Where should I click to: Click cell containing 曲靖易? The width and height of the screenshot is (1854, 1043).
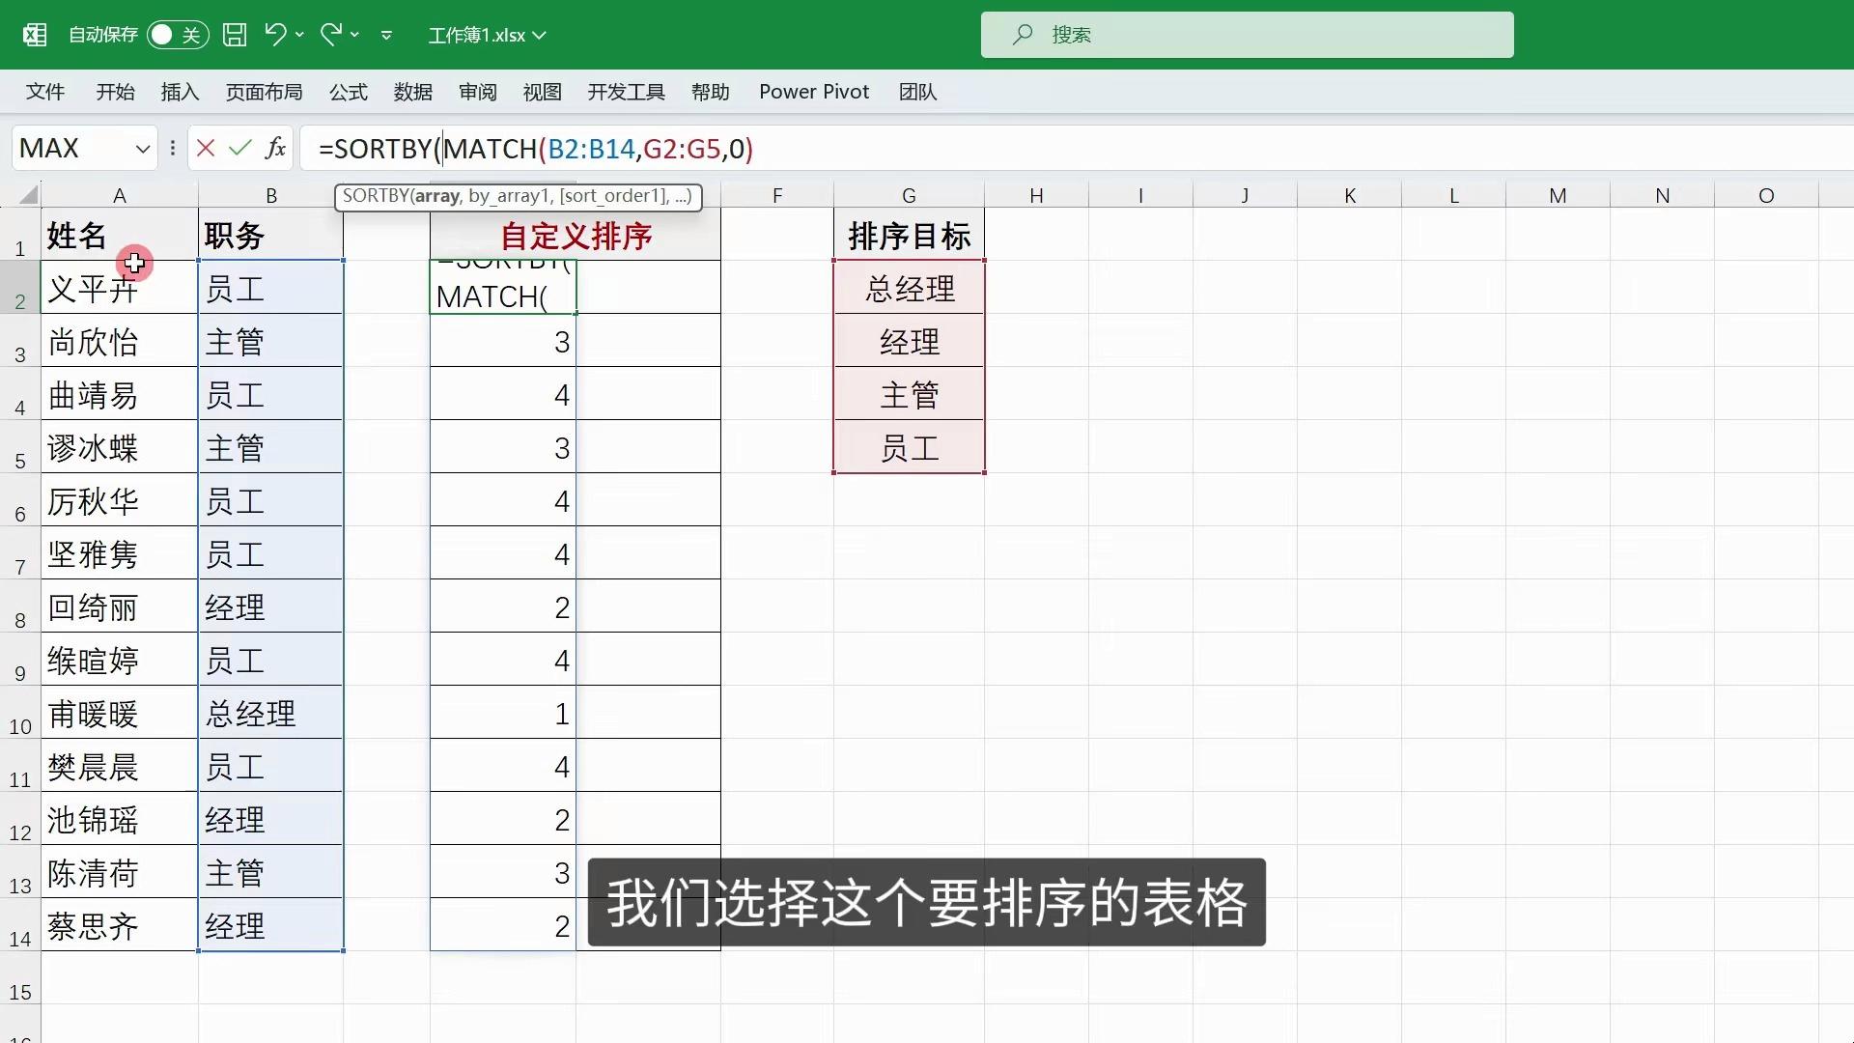coord(120,394)
